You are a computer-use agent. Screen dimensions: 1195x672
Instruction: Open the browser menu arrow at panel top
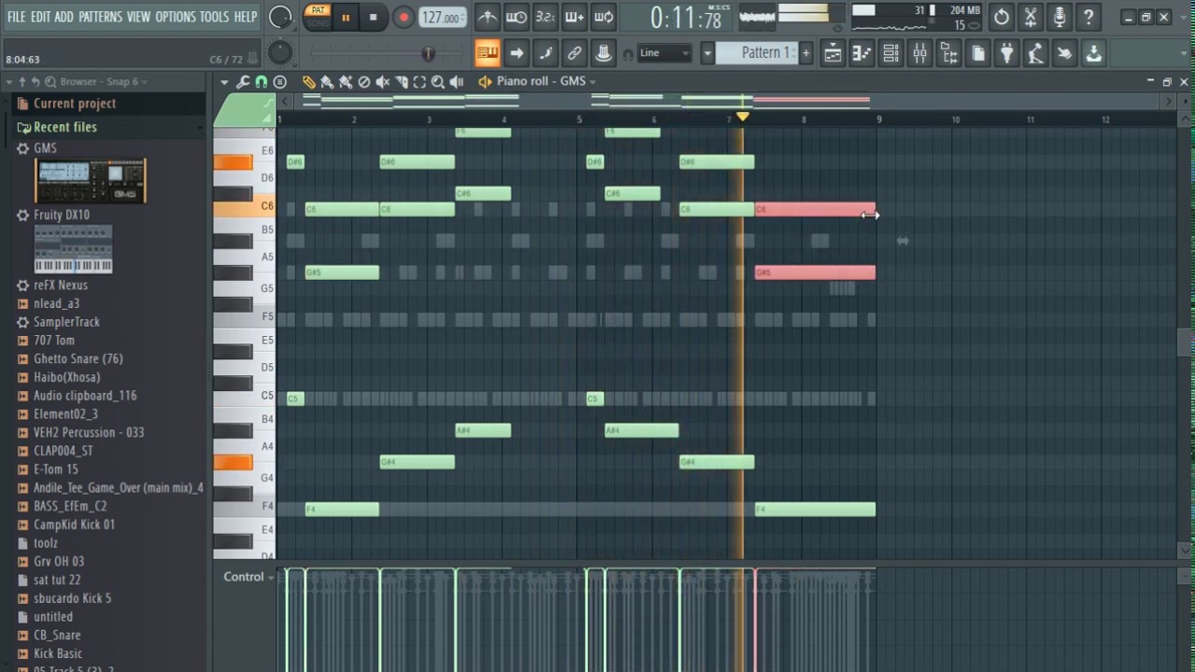pyautogui.click(x=9, y=82)
